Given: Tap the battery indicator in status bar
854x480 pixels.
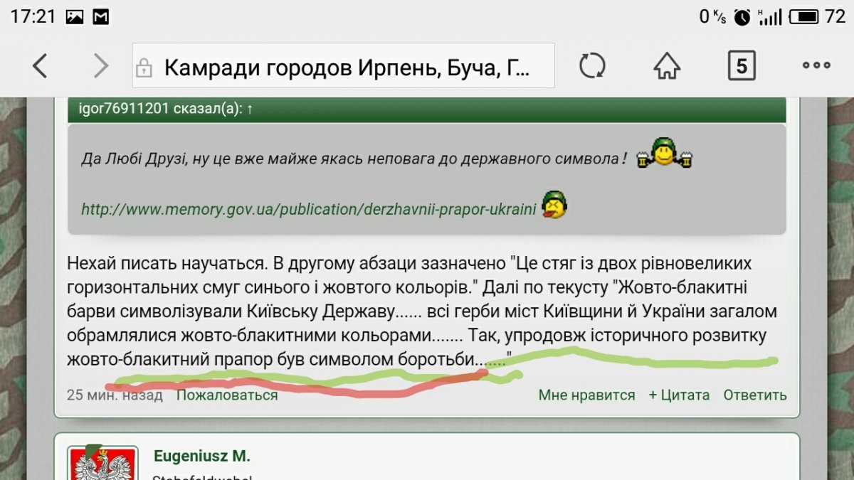Looking at the screenshot, I should (x=803, y=16).
